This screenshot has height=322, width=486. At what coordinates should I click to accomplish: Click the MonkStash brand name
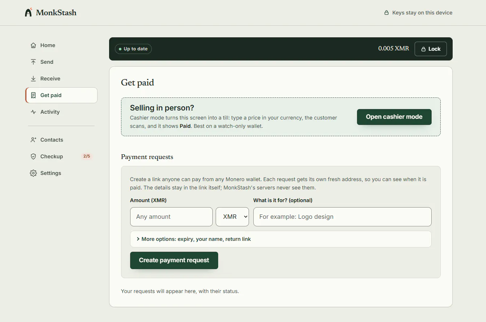pos(56,13)
